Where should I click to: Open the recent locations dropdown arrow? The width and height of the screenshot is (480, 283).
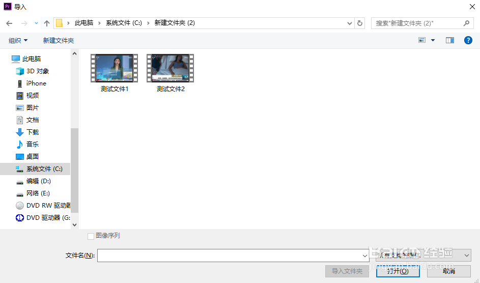36,23
